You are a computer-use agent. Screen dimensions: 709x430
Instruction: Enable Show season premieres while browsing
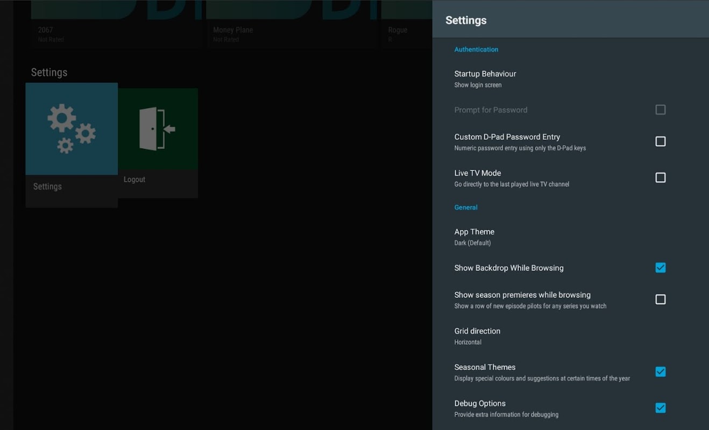tap(660, 299)
